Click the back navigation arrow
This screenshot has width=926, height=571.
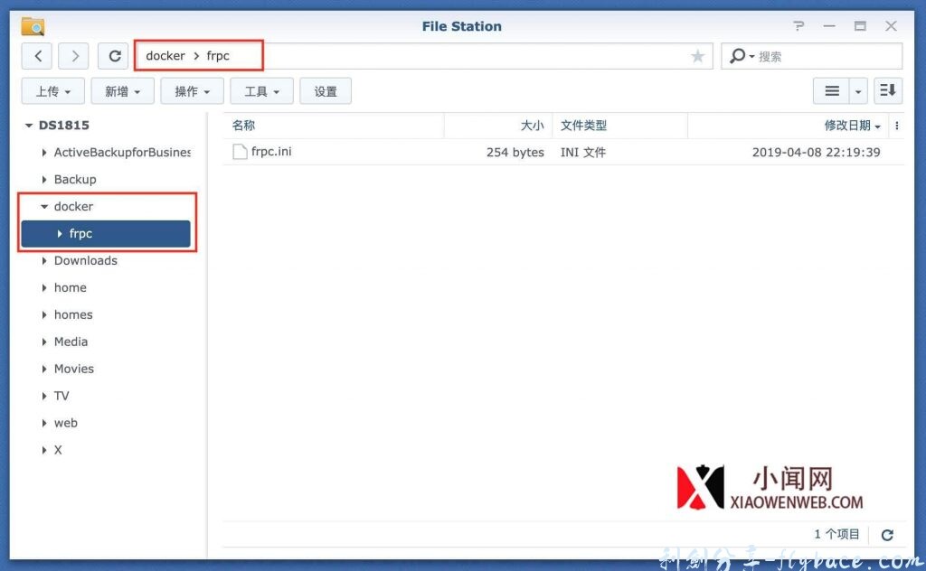click(x=37, y=55)
